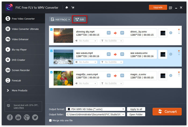Click the Edit button
This screenshot has width=188, height=127.
click(79, 19)
